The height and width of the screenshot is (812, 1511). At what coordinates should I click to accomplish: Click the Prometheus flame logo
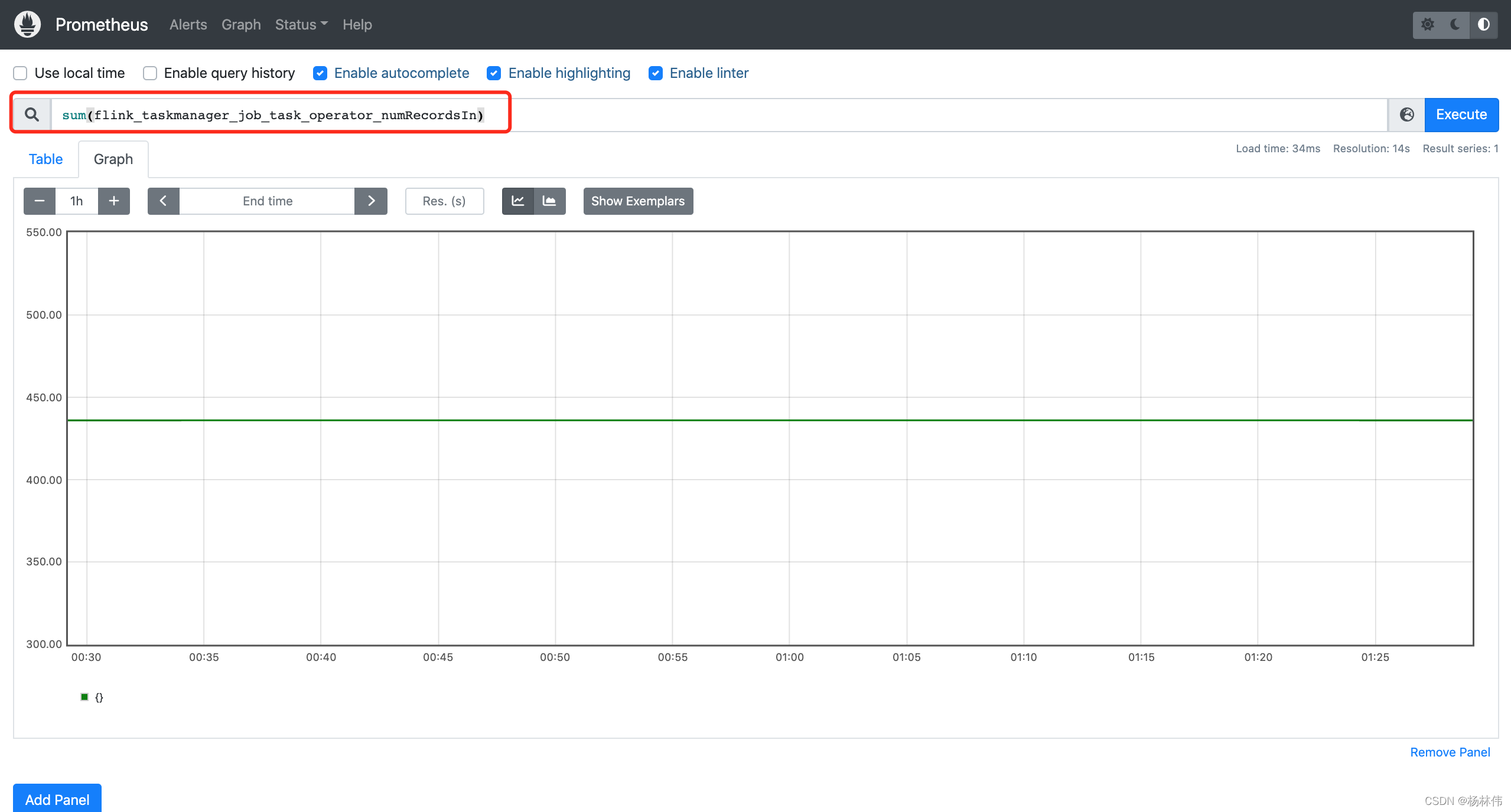click(x=27, y=24)
